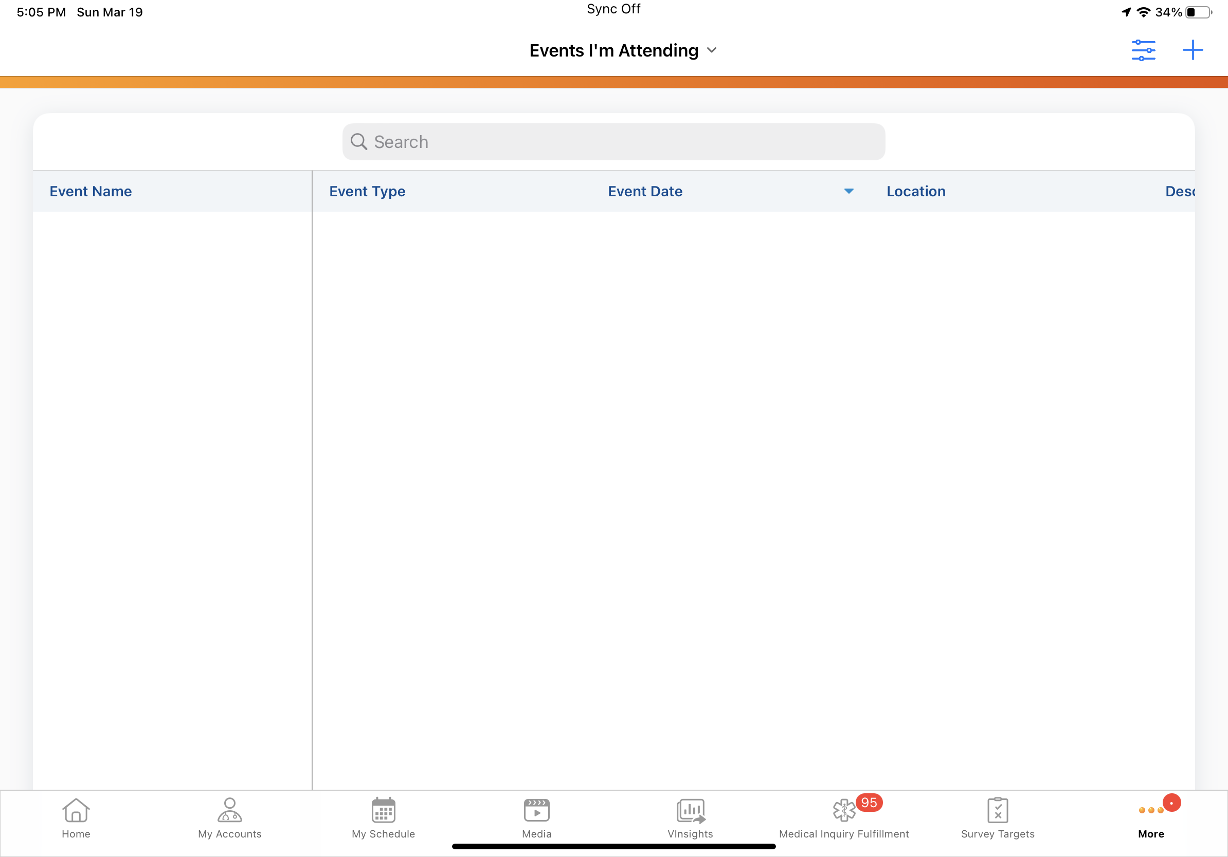Sort by Event Name column header
The image size is (1228, 857).
coord(91,191)
